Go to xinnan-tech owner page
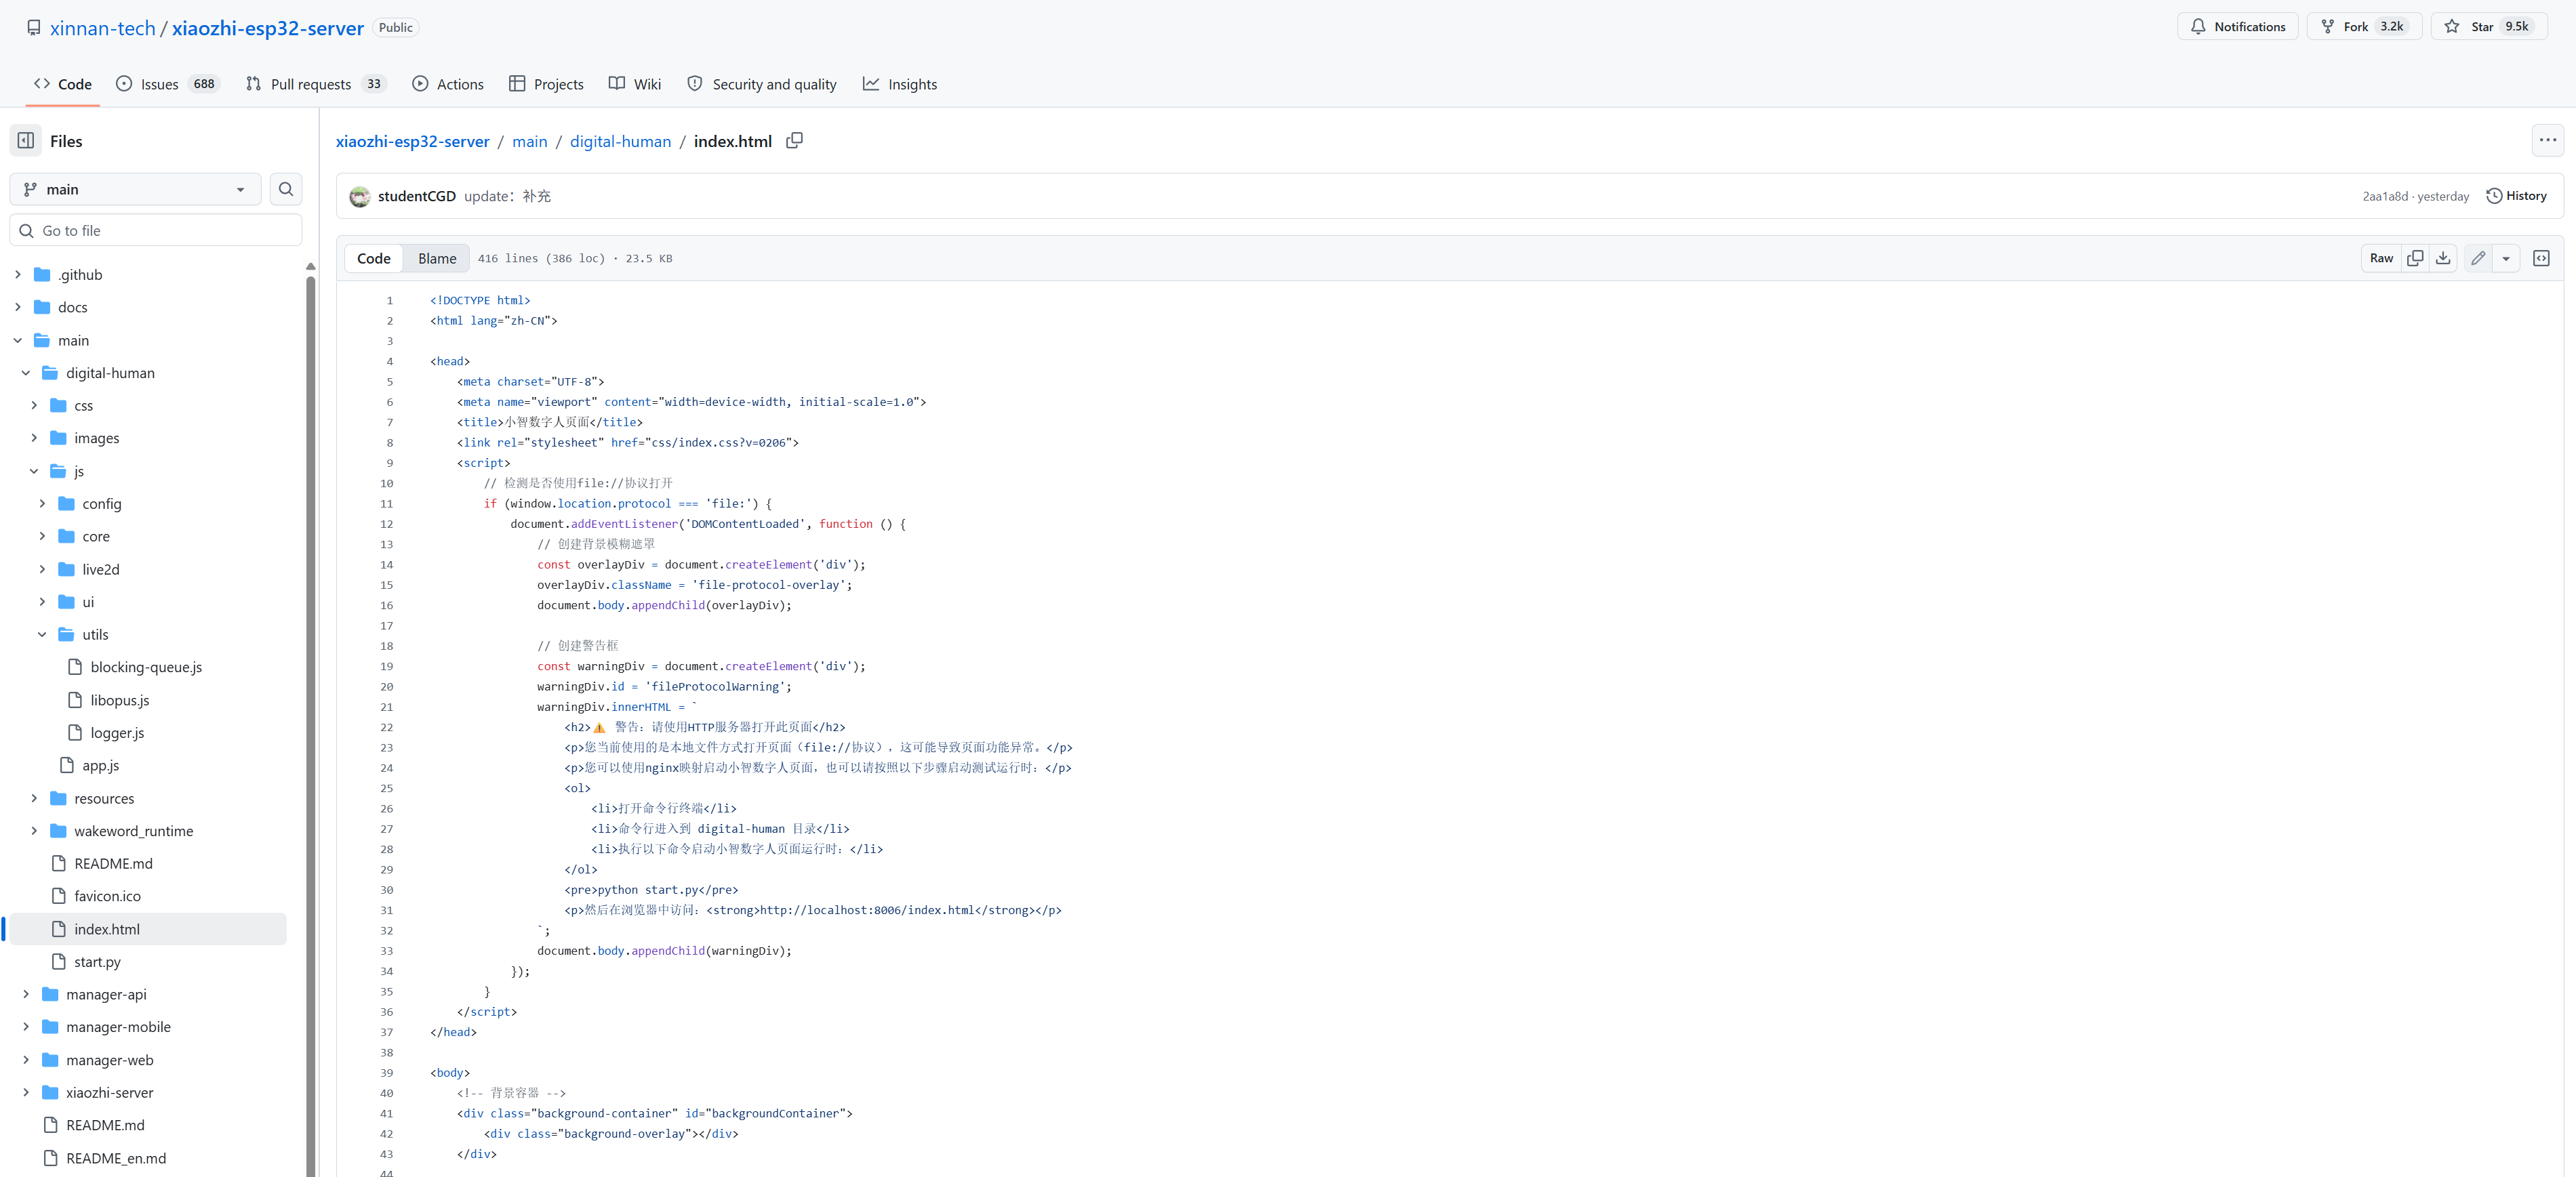This screenshot has width=2576, height=1177. click(x=103, y=28)
